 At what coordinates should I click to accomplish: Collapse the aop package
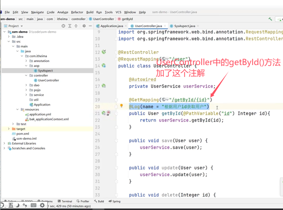click(26, 66)
